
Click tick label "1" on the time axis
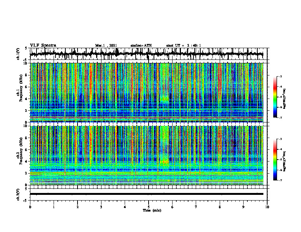pyautogui.click(x=54, y=207)
